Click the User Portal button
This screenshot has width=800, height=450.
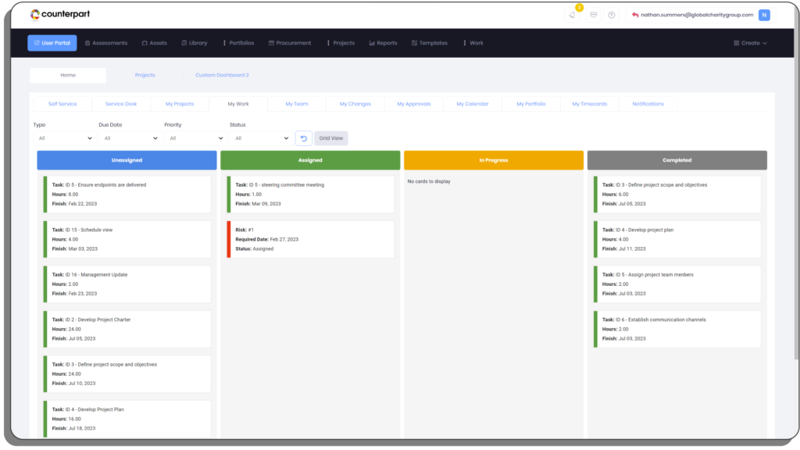tap(52, 43)
